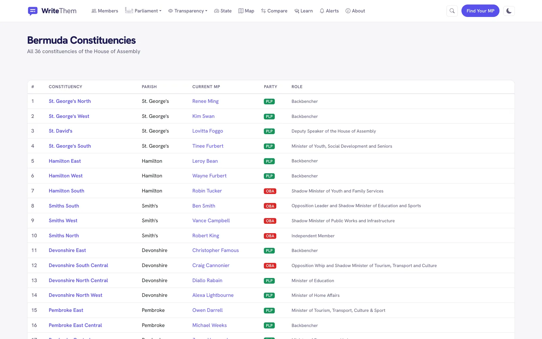Open the Map page

pyautogui.click(x=246, y=11)
